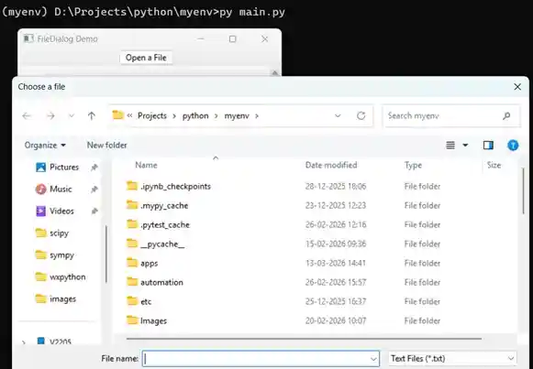Open the File name history dropdown
The height and width of the screenshot is (369, 533).
click(x=373, y=359)
